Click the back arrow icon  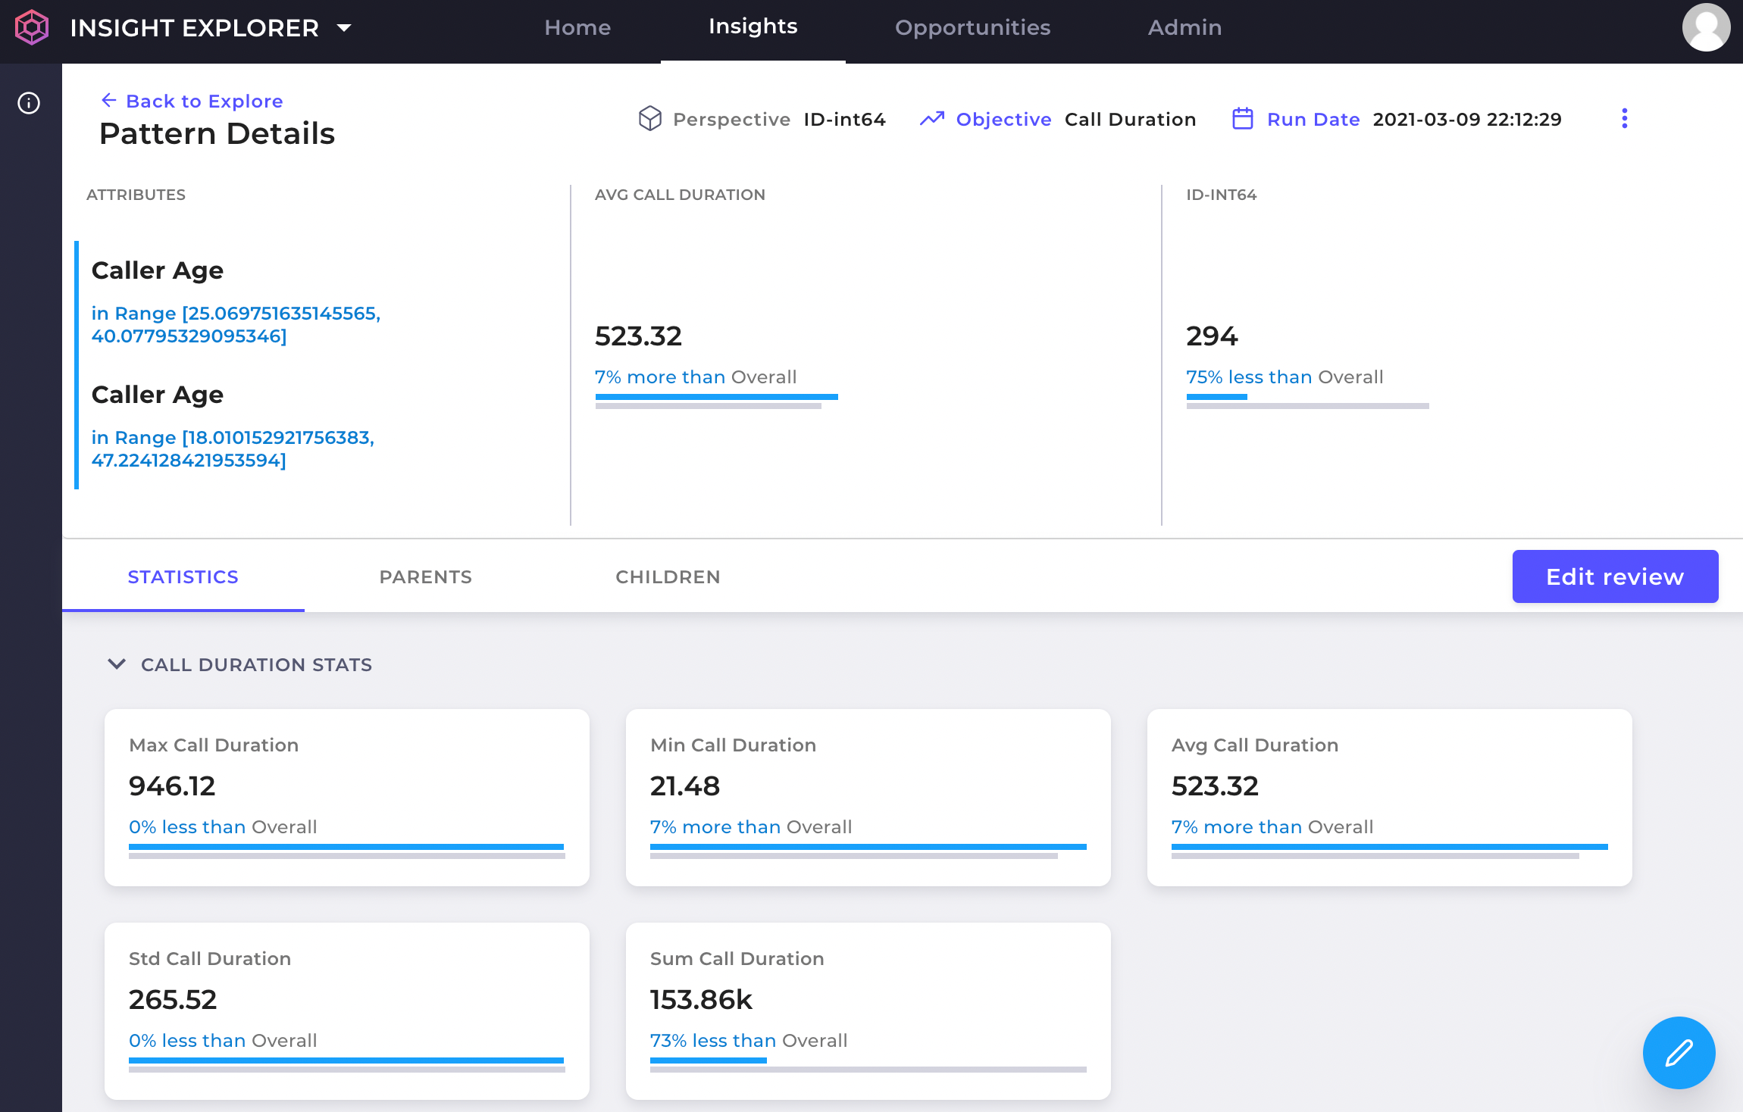click(109, 101)
